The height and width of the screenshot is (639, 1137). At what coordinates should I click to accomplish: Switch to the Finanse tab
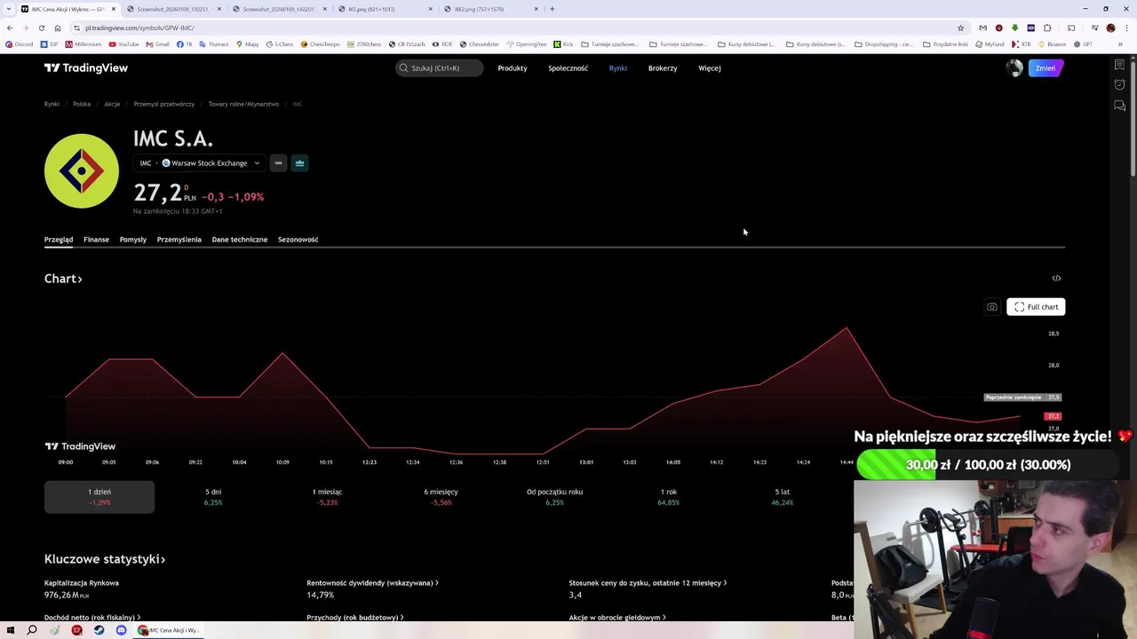click(x=96, y=240)
